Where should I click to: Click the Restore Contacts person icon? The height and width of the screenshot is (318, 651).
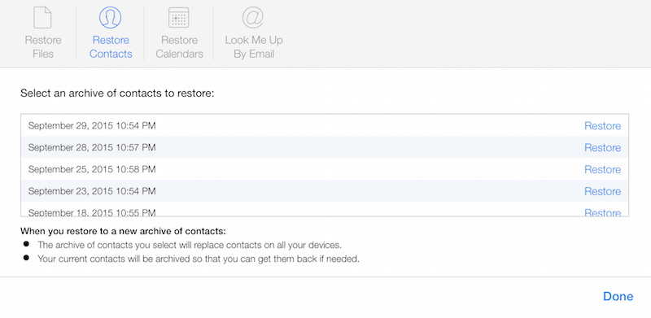(110, 17)
